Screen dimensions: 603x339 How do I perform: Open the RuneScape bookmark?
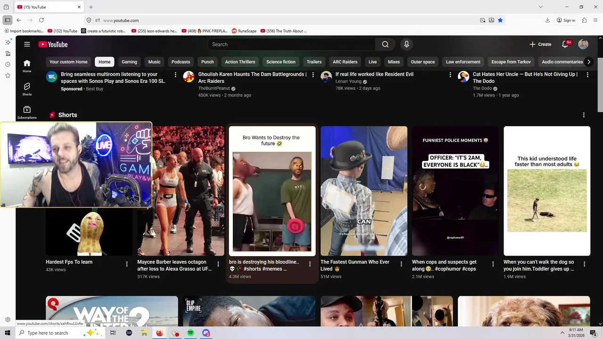point(244,31)
